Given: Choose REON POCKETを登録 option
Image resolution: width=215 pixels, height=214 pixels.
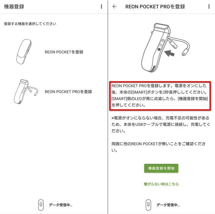Looking at the screenshot, I should (64, 52).
